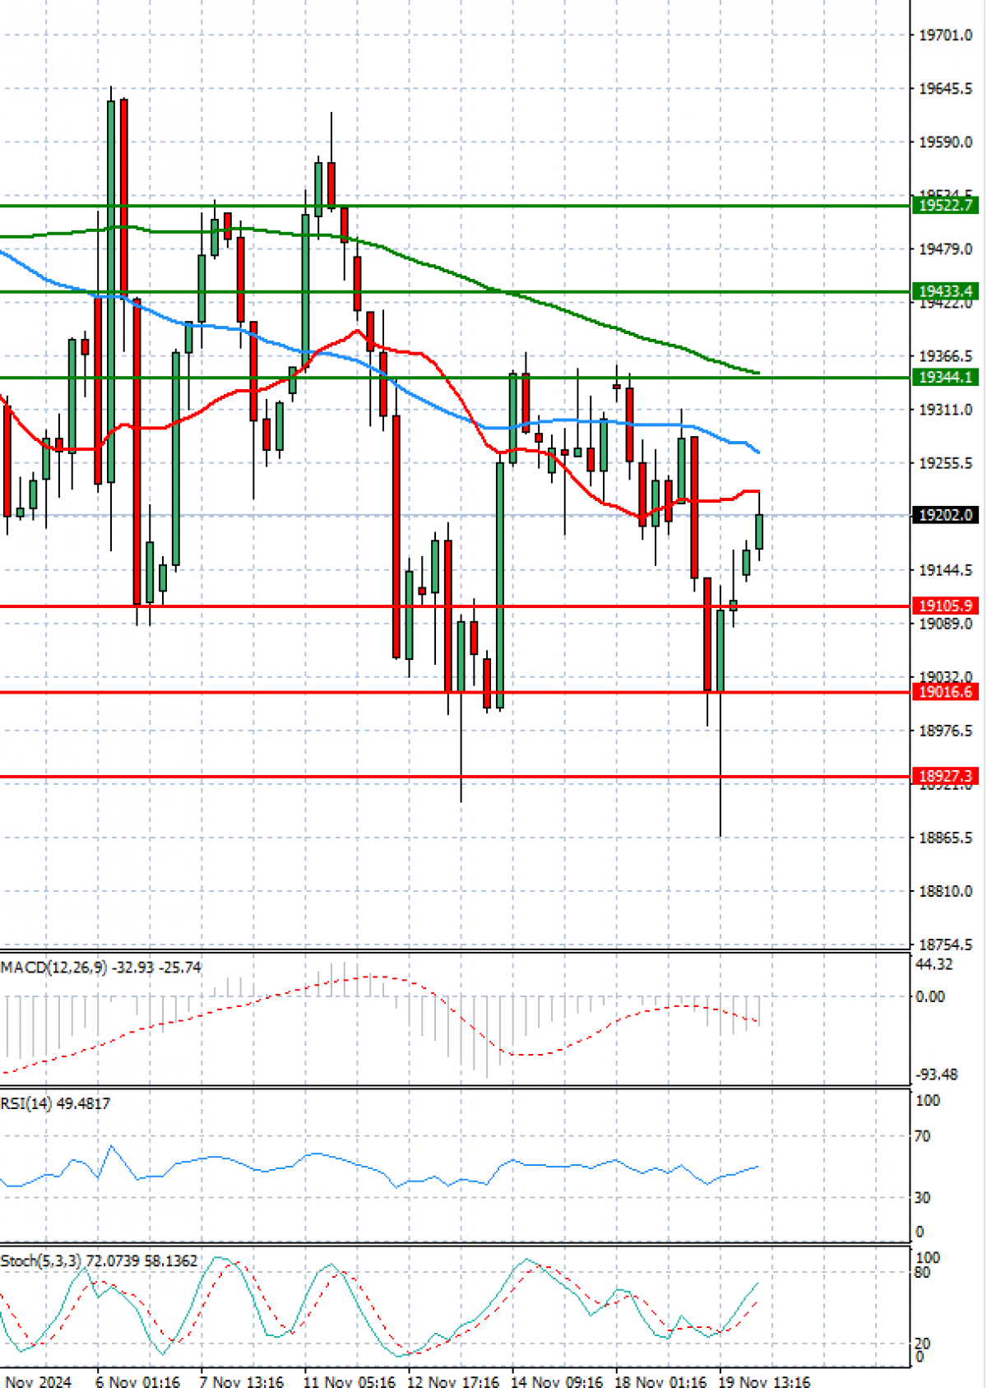Select the Stoch(5,3,3) indicator label
The image size is (987, 1388).
tap(41, 1261)
